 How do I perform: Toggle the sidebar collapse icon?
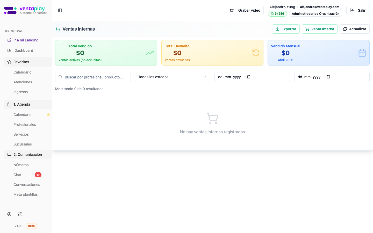tap(60, 10)
